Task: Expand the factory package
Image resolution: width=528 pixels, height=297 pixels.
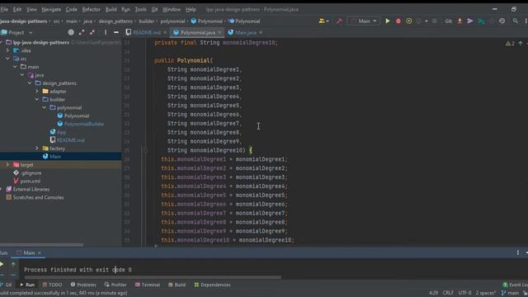Action: point(37,148)
